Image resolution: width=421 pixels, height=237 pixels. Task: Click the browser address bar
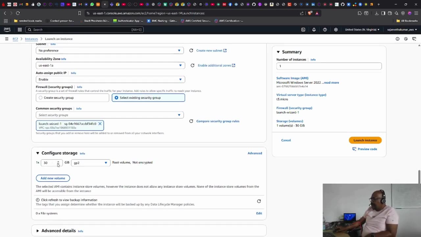tap(194, 13)
